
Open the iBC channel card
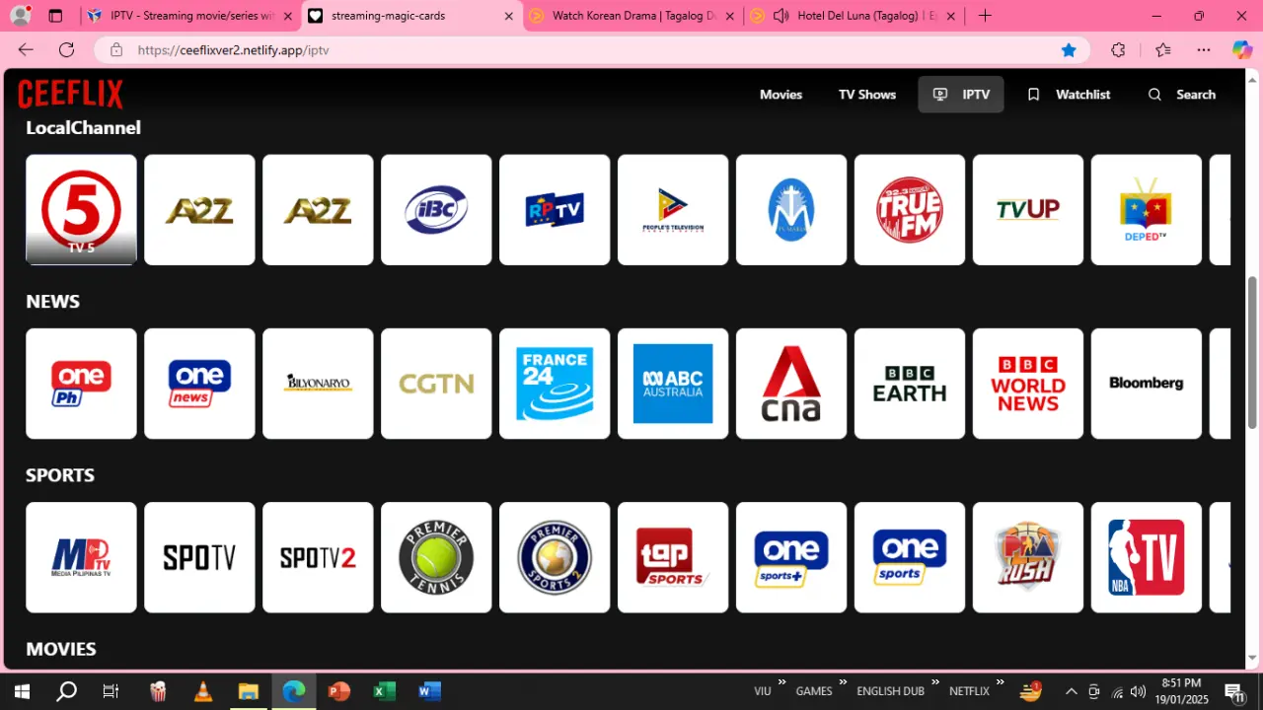pyautogui.click(x=436, y=210)
